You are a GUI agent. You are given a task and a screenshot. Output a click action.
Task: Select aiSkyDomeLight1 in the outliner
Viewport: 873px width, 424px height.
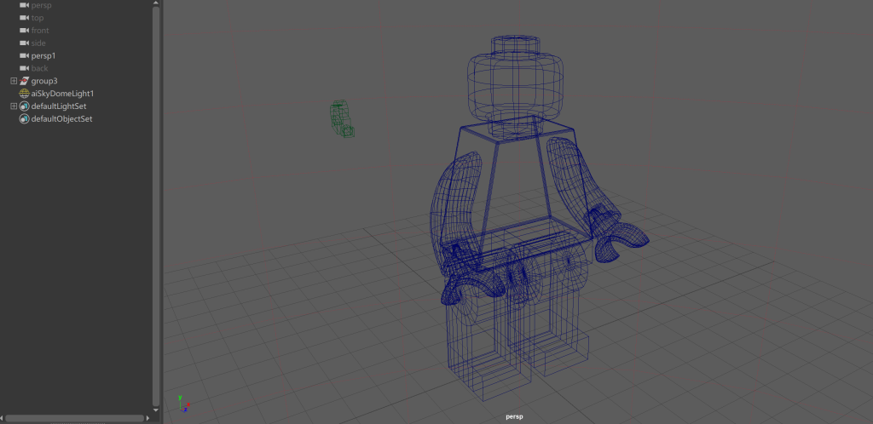[x=62, y=94]
